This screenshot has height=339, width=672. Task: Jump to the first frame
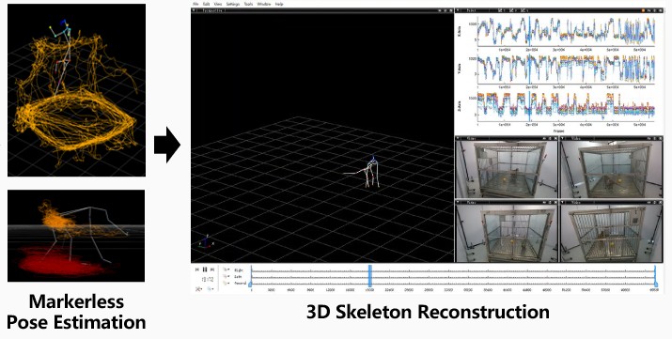[x=197, y=270]
